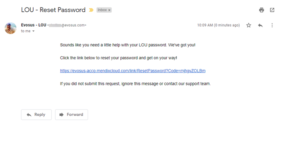The image size is (283, 154).
Task: Click the Inbox label chip
Action: [x=104, y=10]
